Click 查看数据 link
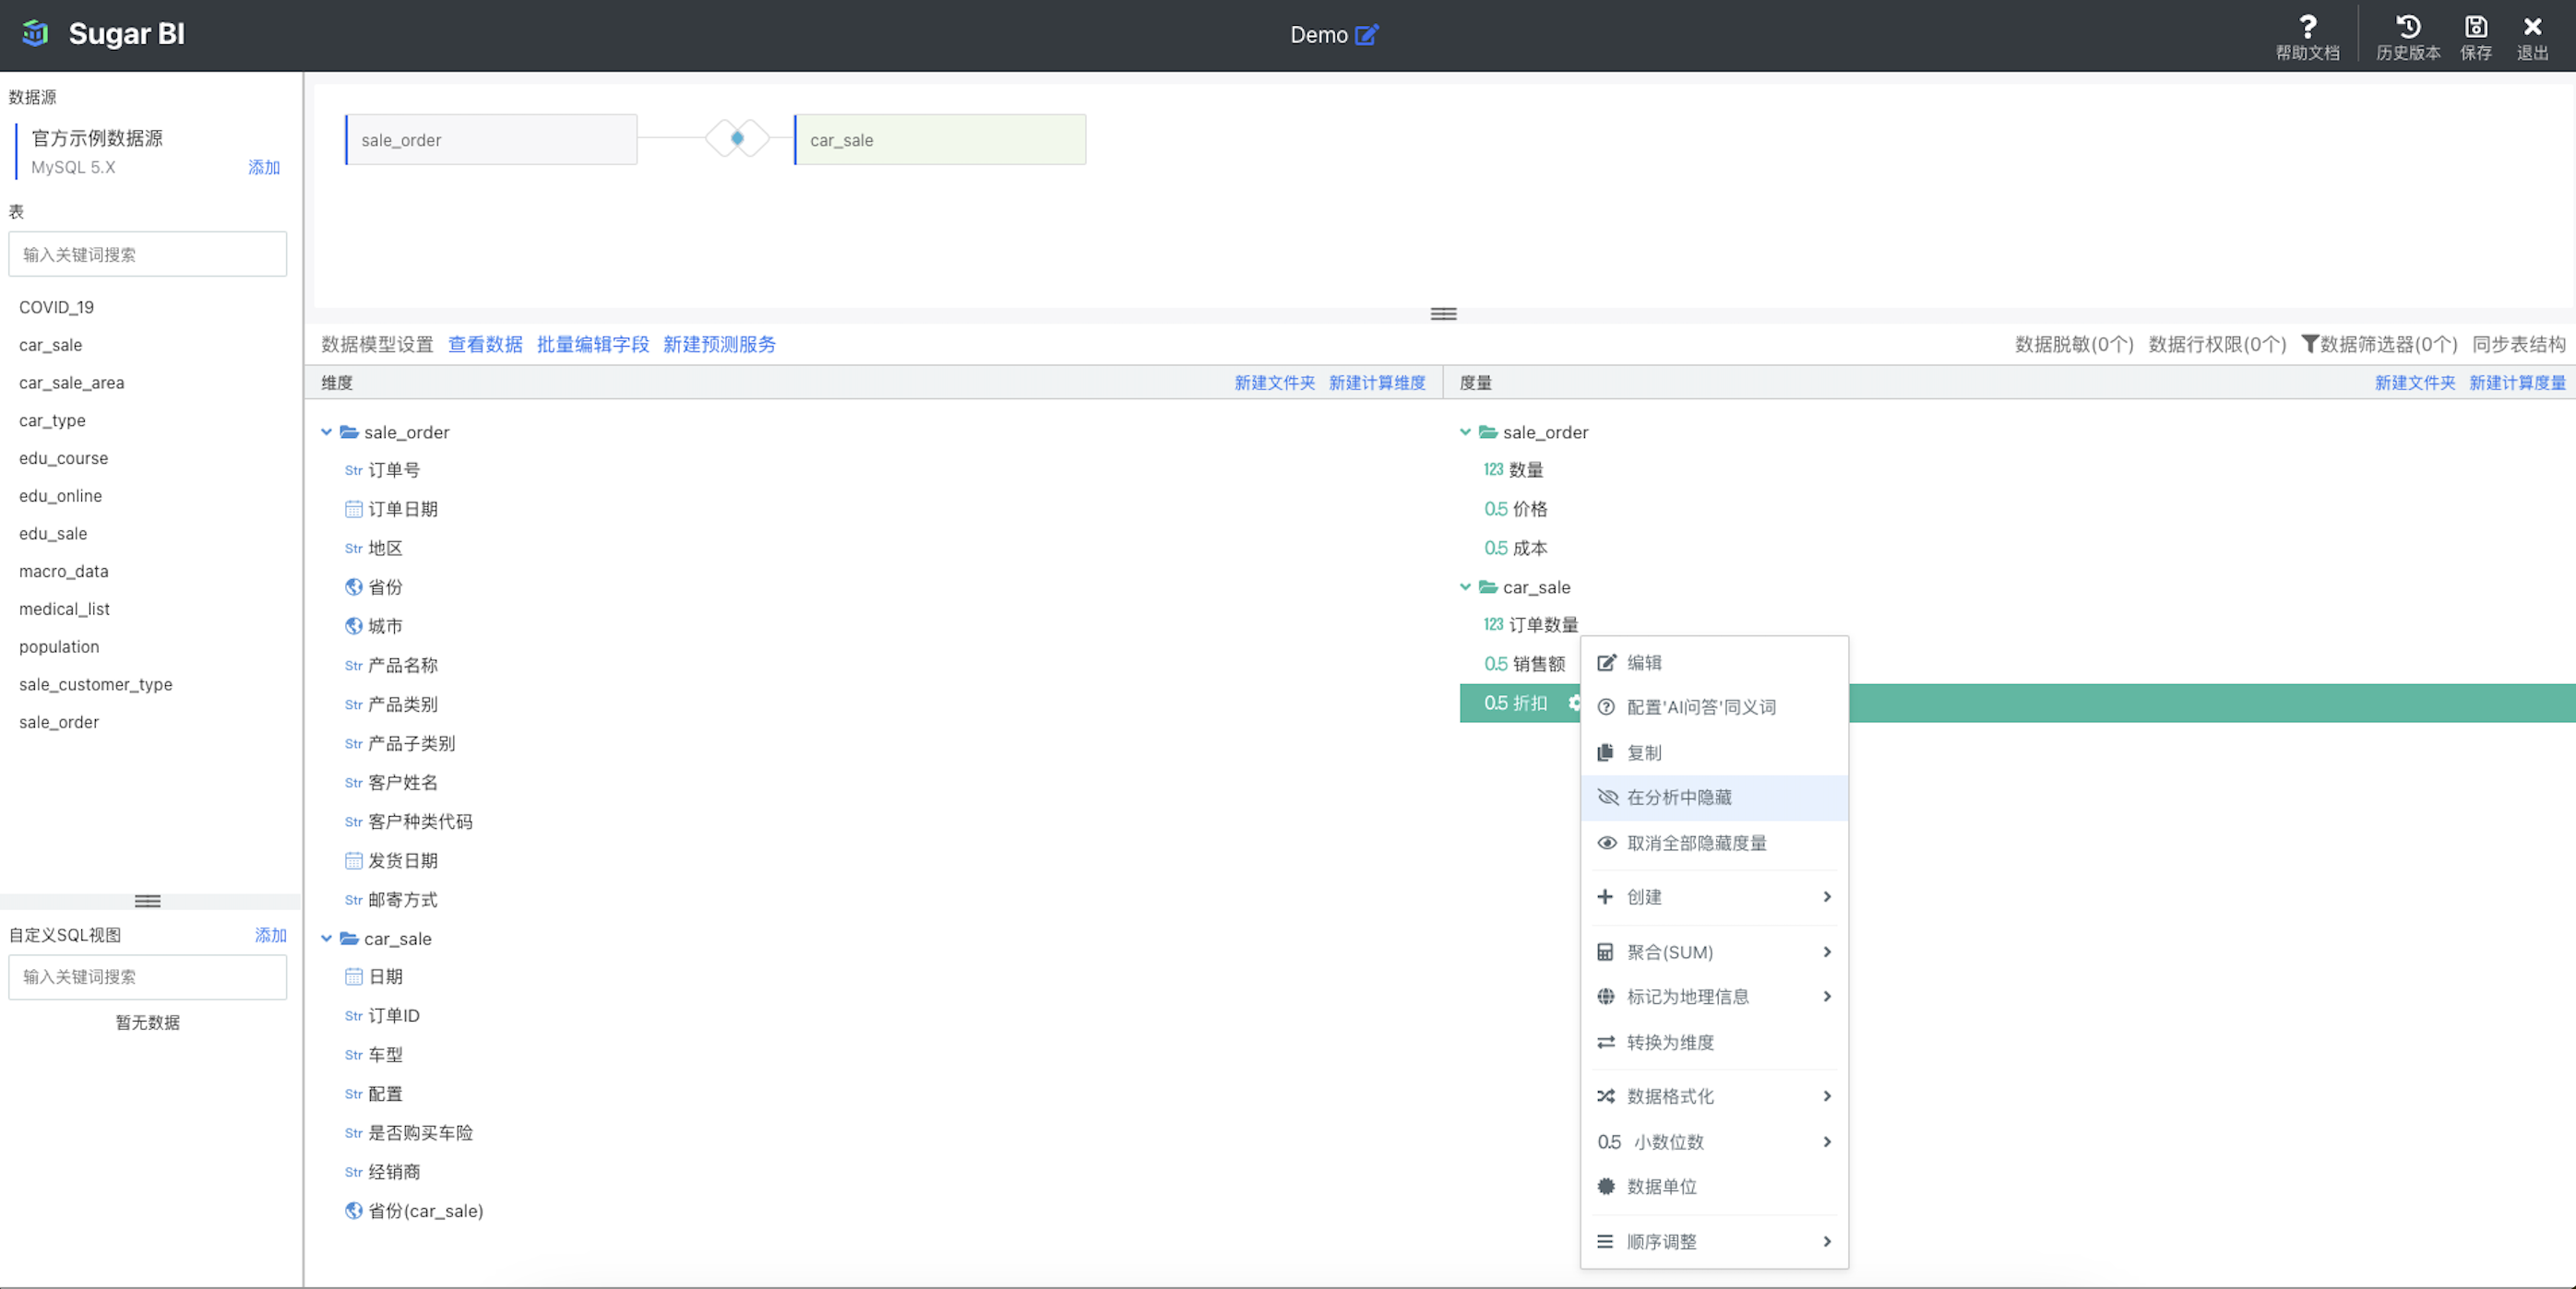Image resolution: width=2576 pixels, height=1289 pixels. [x=485, y=345]
